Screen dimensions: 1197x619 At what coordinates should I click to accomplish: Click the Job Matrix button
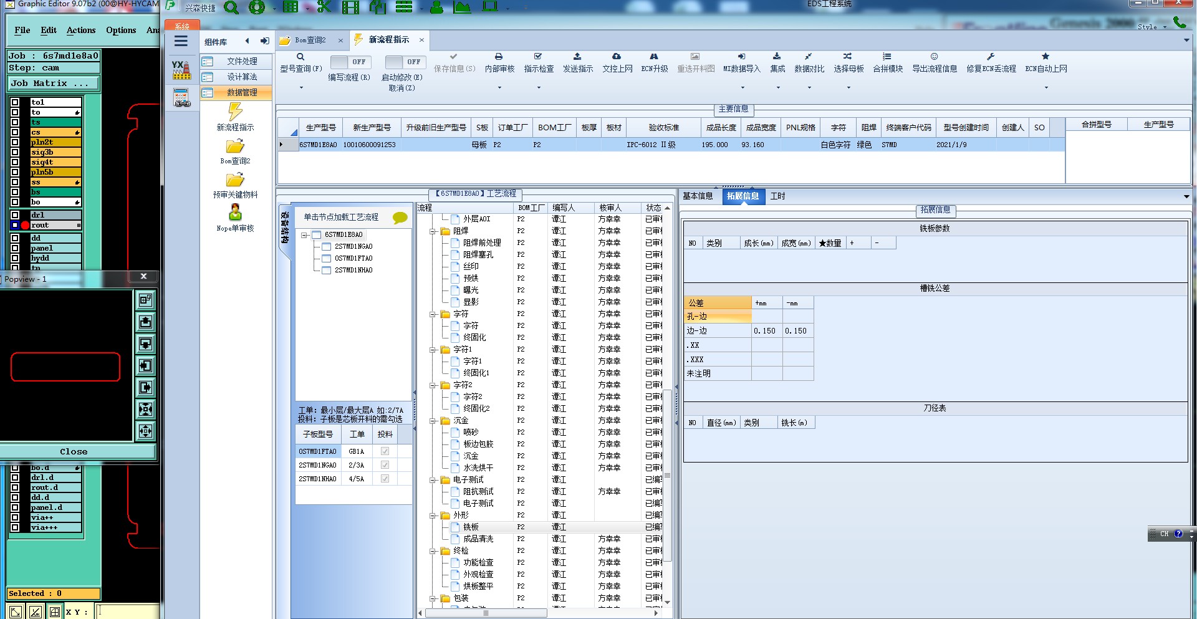(54, 84)
